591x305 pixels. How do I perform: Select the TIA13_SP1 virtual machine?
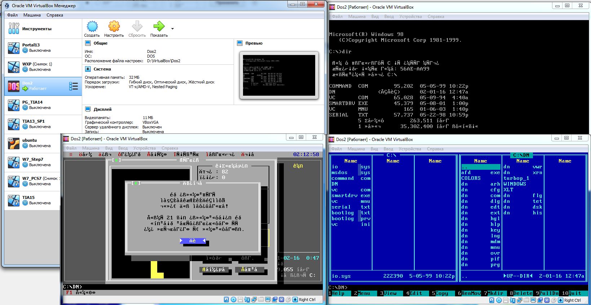(x=43, y=124)
